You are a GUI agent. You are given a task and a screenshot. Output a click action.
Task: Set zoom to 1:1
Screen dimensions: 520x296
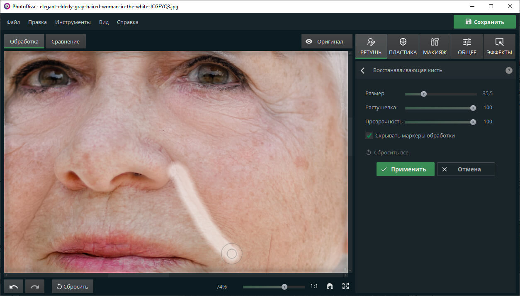314,286
